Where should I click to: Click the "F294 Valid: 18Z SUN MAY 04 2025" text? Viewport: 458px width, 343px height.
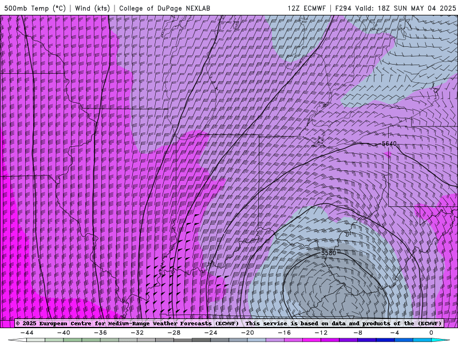(x=396, y=8)
